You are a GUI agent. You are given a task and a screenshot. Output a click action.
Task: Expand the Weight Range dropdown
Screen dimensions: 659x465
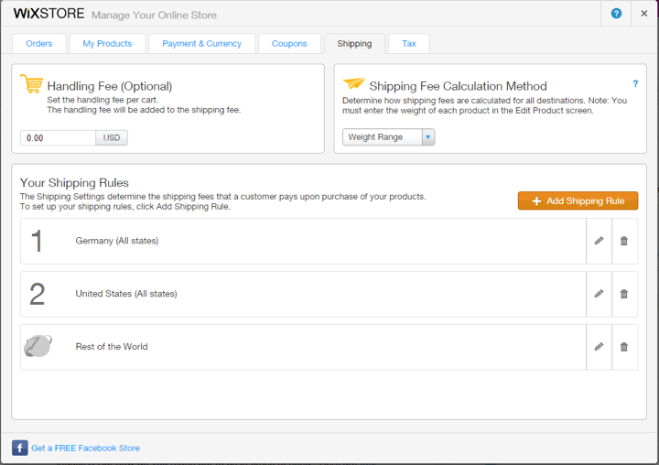coord(427,137)
